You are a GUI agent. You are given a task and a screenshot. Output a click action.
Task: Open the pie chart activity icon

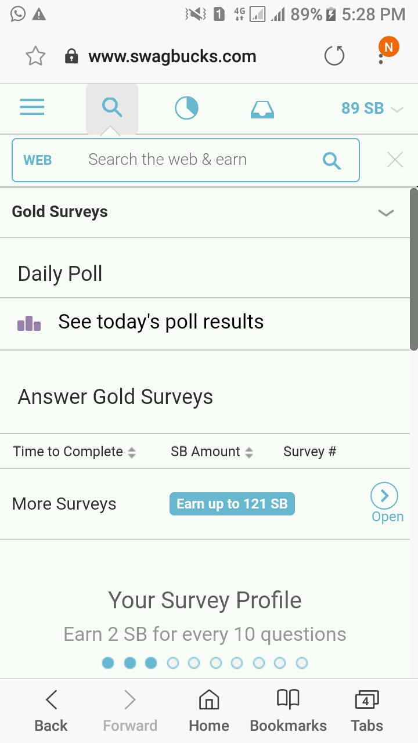click(x=186, y=108)
